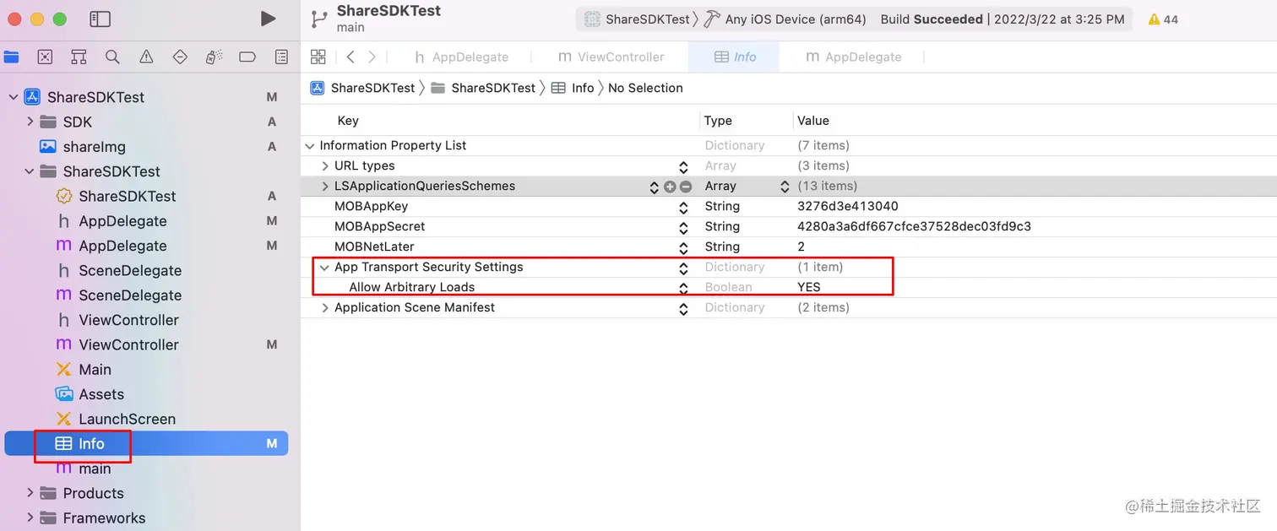
Task: Click the Type column header
Action: (x=718, y=121)
